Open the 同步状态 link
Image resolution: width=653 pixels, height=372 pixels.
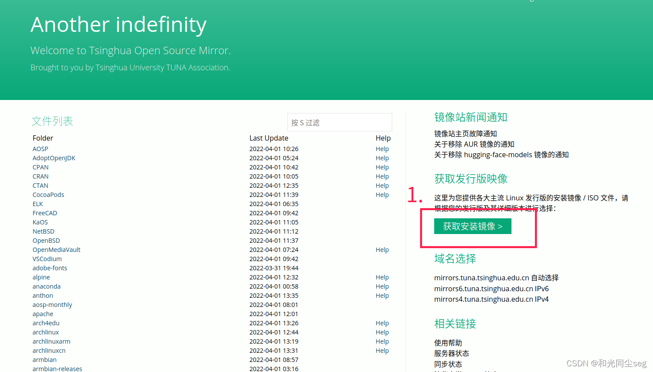tap(448, 364)
